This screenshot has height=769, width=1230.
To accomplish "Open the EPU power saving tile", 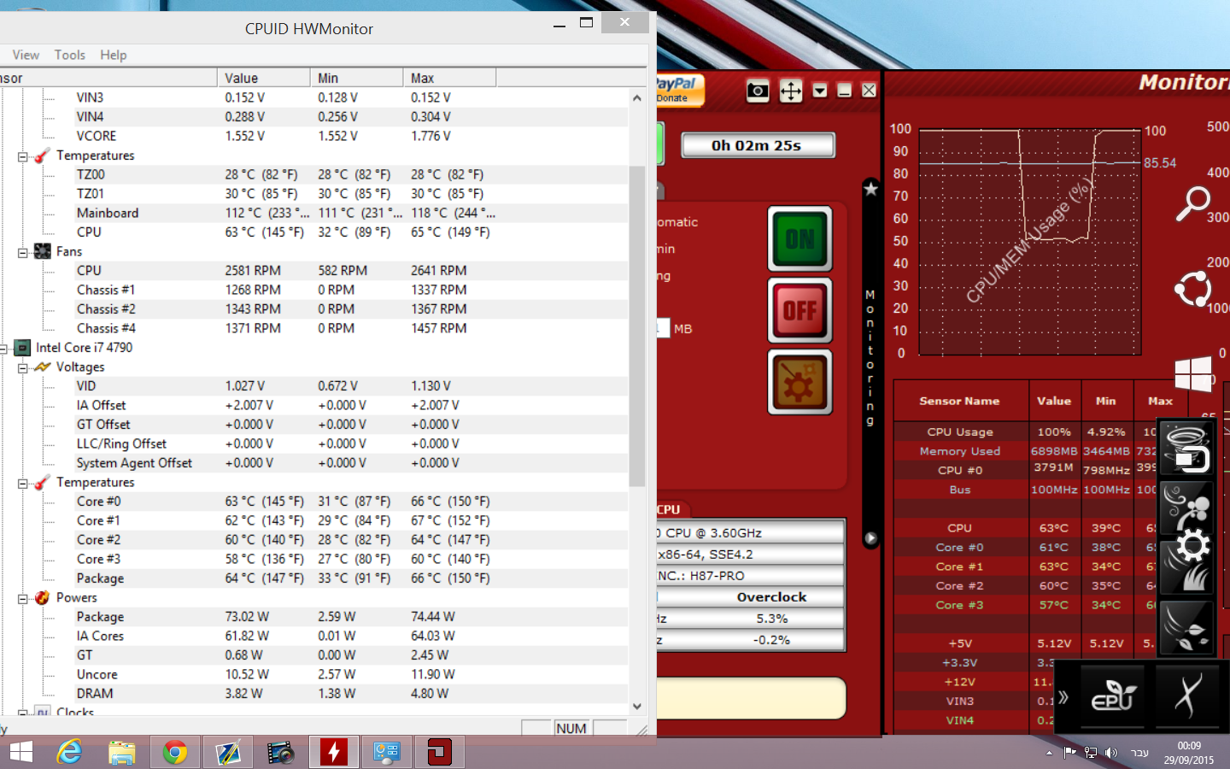I will click(1114, 696).
